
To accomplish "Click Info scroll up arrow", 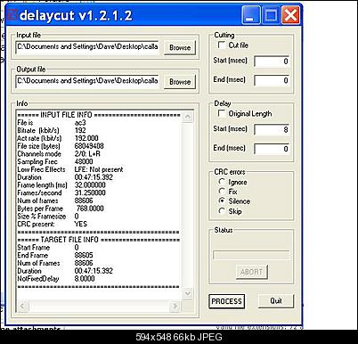I will click(188, 117).
